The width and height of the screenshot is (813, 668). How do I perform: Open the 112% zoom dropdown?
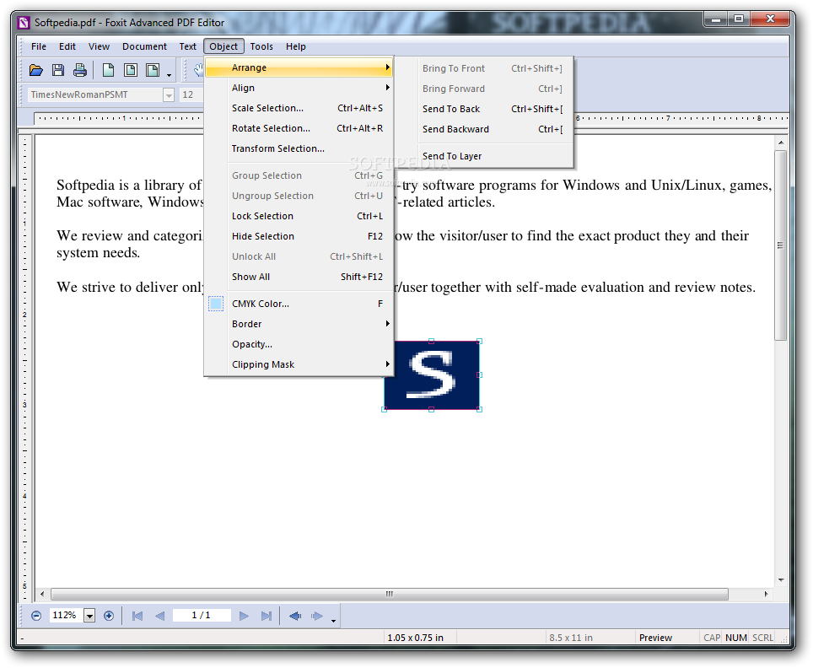click(89, 616)
